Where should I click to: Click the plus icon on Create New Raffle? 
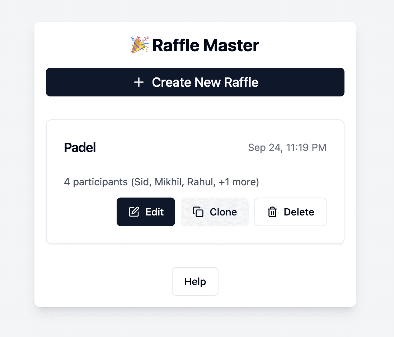139,82
